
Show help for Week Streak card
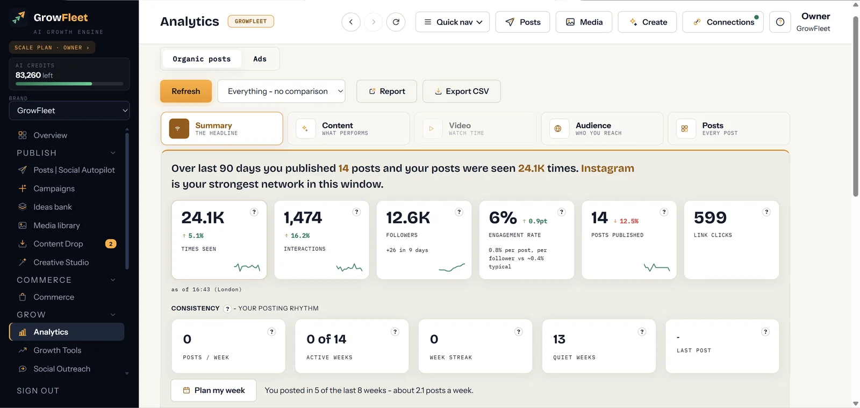pyautogui.click(x=519, y=332)
